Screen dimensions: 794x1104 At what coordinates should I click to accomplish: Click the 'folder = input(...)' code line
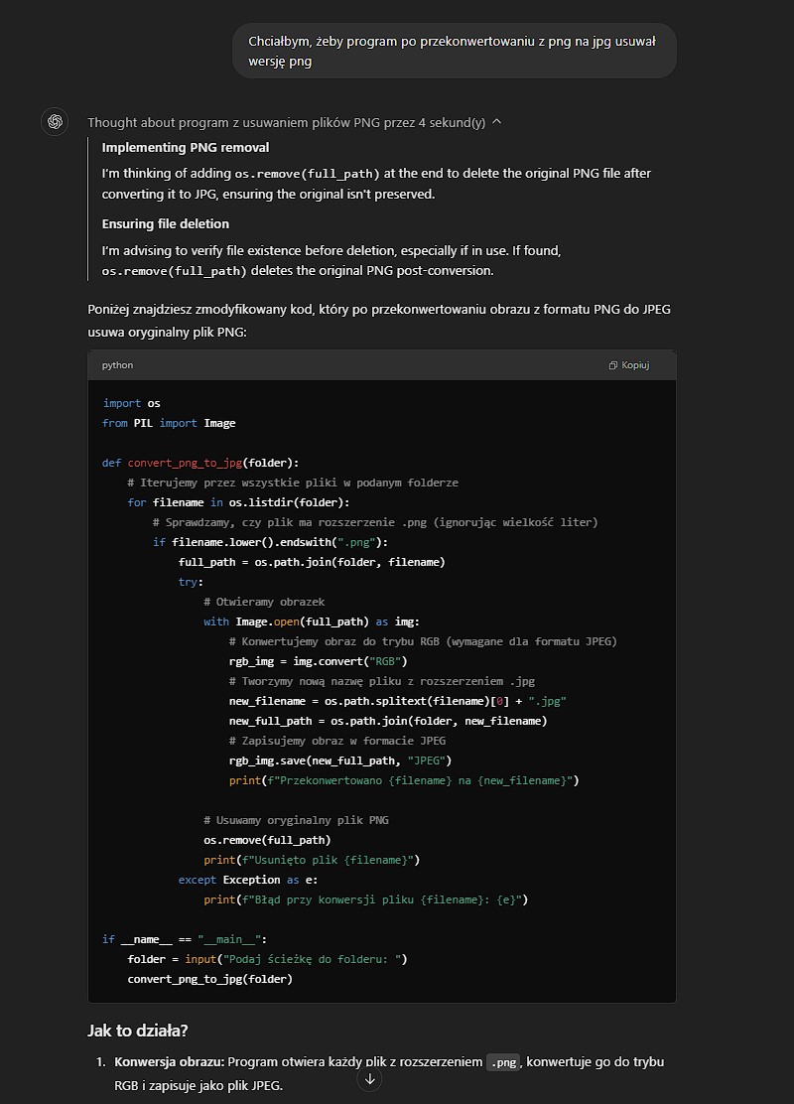(268, 959)
